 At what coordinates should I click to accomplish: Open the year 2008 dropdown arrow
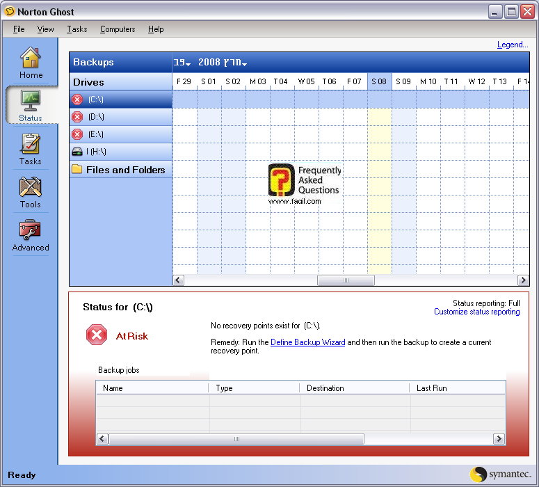(244, 64)
